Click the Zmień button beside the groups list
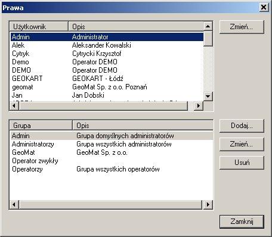The width and height of the screenshot is (272, 237). (x=242, y=144)
